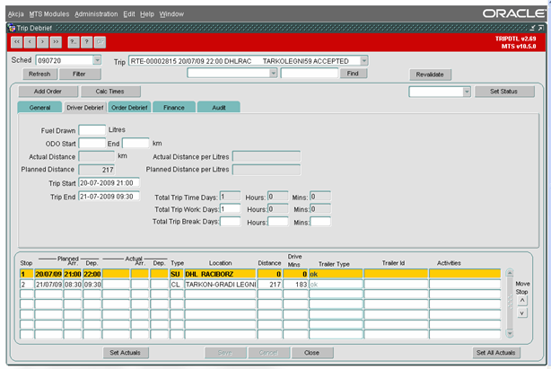The image size is (551, 369).
Task: Select the Driver Debrief tab
Action: coord(85,108)
